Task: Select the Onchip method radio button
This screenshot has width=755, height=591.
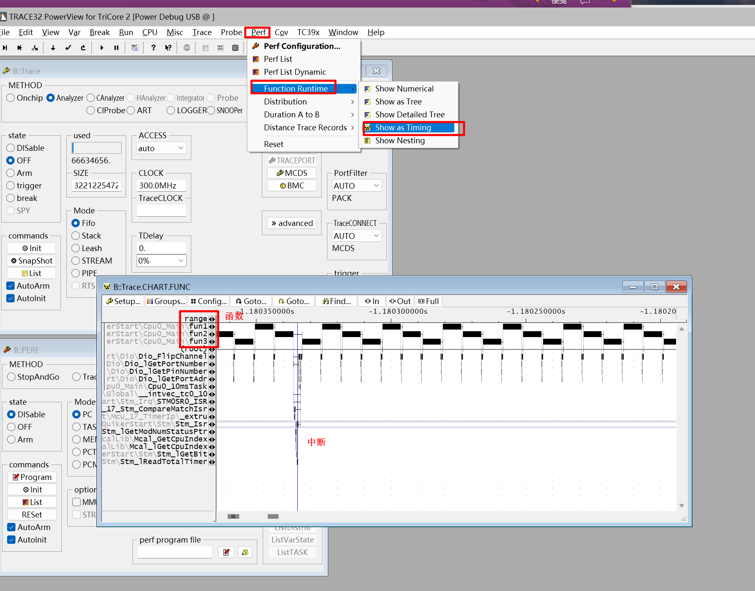Action: point(10,98)
